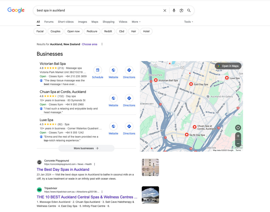Expand the More search categories dropdown
Screen dimensions: 270x212
[x=136, y=22]
